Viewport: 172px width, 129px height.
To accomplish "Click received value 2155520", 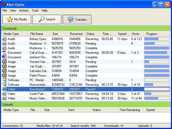I will point(75,44).
